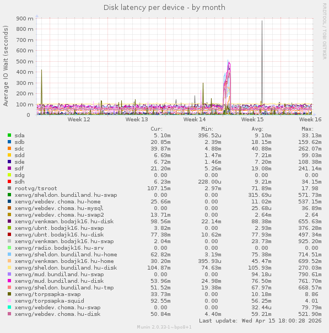Click 'xenvg/webdev.choma.hu-home' legend label
The image size is (329, 333).
[57, 202]
